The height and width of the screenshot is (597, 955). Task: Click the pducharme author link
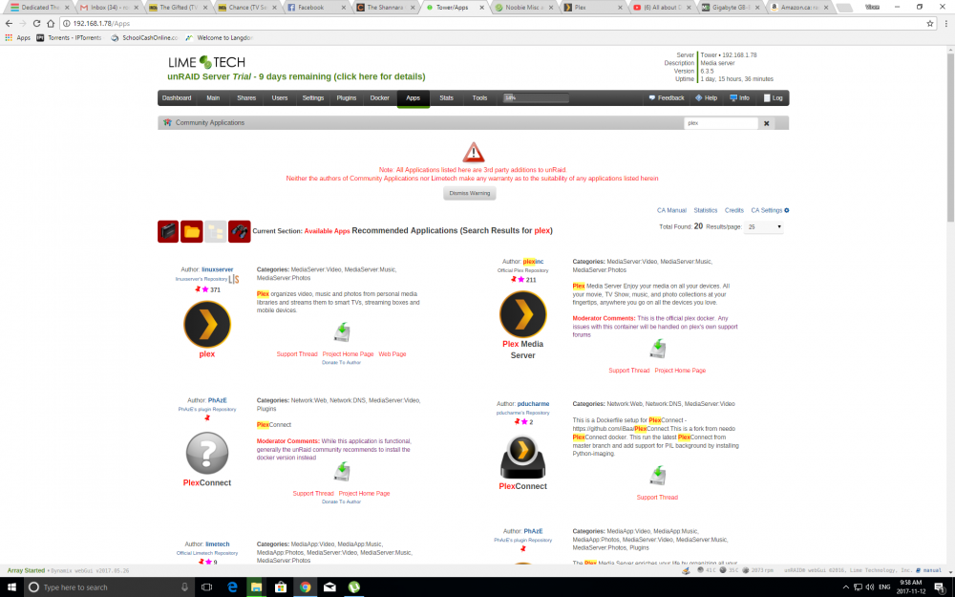point(533,403)
